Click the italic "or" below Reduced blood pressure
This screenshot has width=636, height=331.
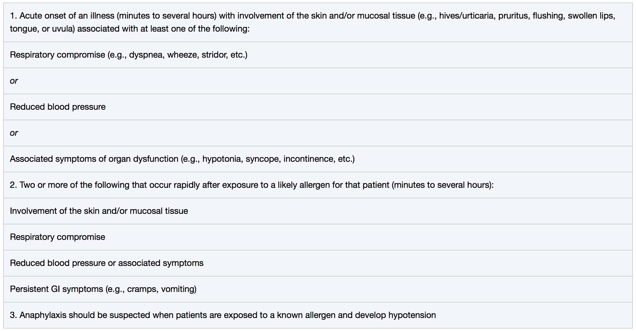point(14,133)
